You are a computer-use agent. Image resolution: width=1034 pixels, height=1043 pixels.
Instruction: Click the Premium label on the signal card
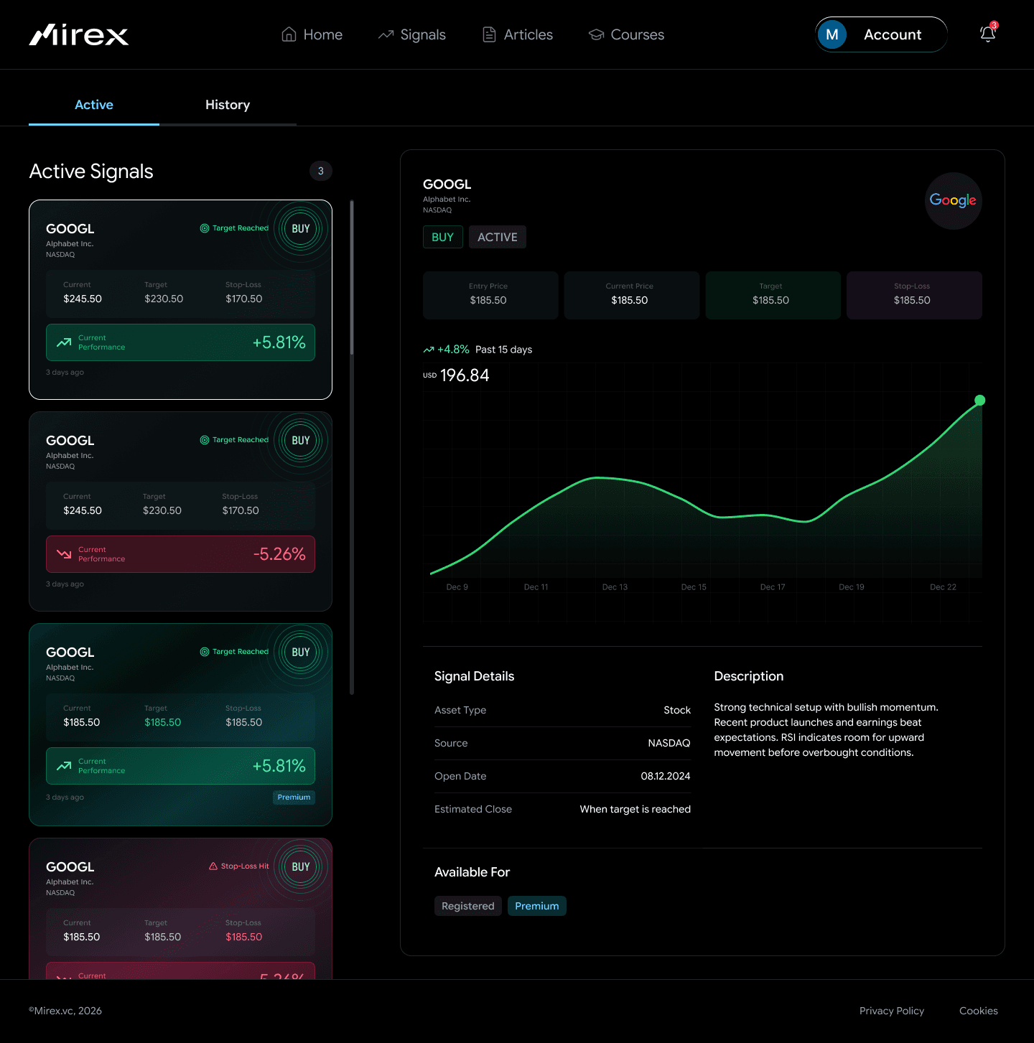click(x=294, y=798)
